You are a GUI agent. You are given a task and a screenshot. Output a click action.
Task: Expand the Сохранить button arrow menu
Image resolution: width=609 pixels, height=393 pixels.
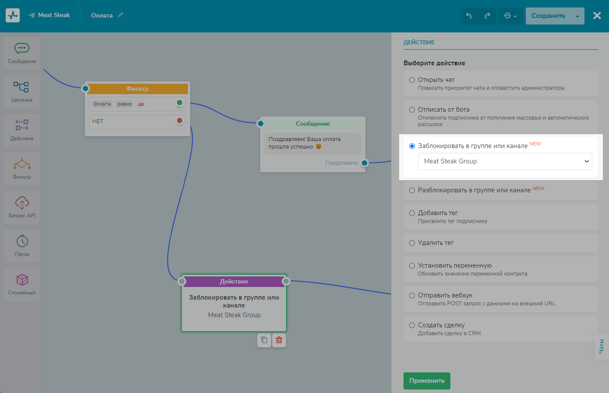[577, 16]
